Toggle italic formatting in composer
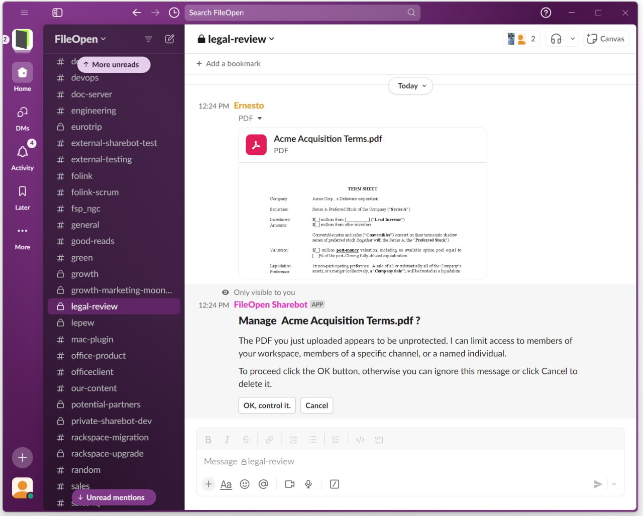643x516 pixels. click(227, 440)
